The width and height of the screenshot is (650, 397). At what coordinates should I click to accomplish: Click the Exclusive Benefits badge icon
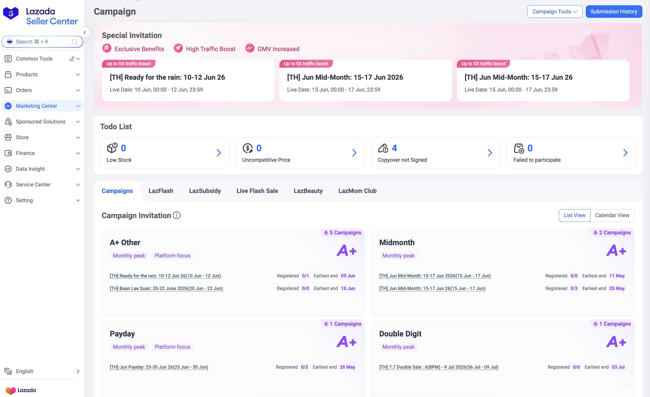point(107,48)
